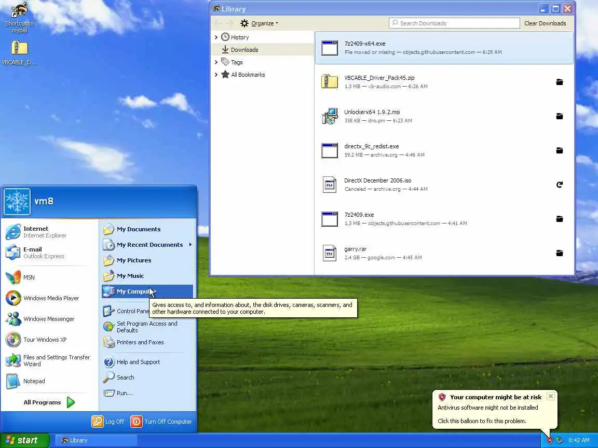Open containing folder for 7z2409.exe
The image size is (598, 448).
[559, 219]
